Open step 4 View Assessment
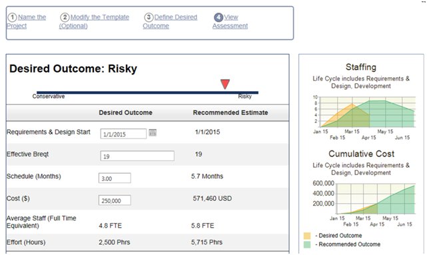Screen dimensions: 427x255 230,21
